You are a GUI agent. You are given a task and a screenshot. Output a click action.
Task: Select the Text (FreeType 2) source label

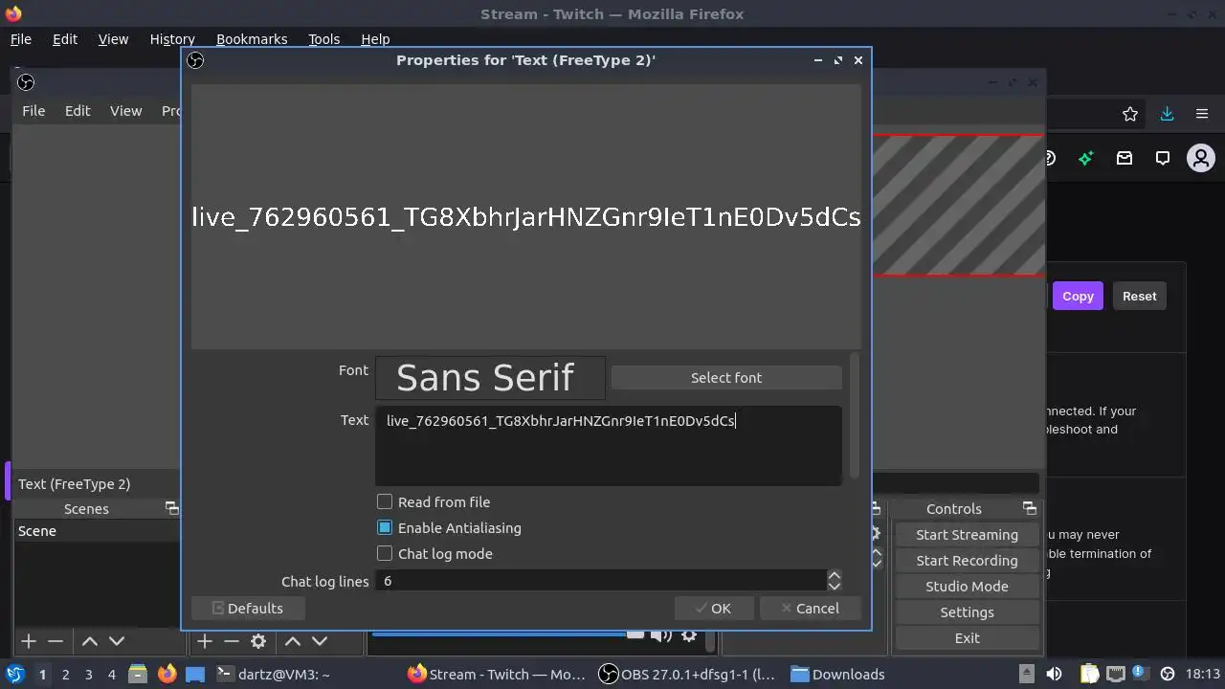tap(74, 483)
